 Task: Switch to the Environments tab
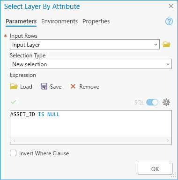tap(59, 21)
